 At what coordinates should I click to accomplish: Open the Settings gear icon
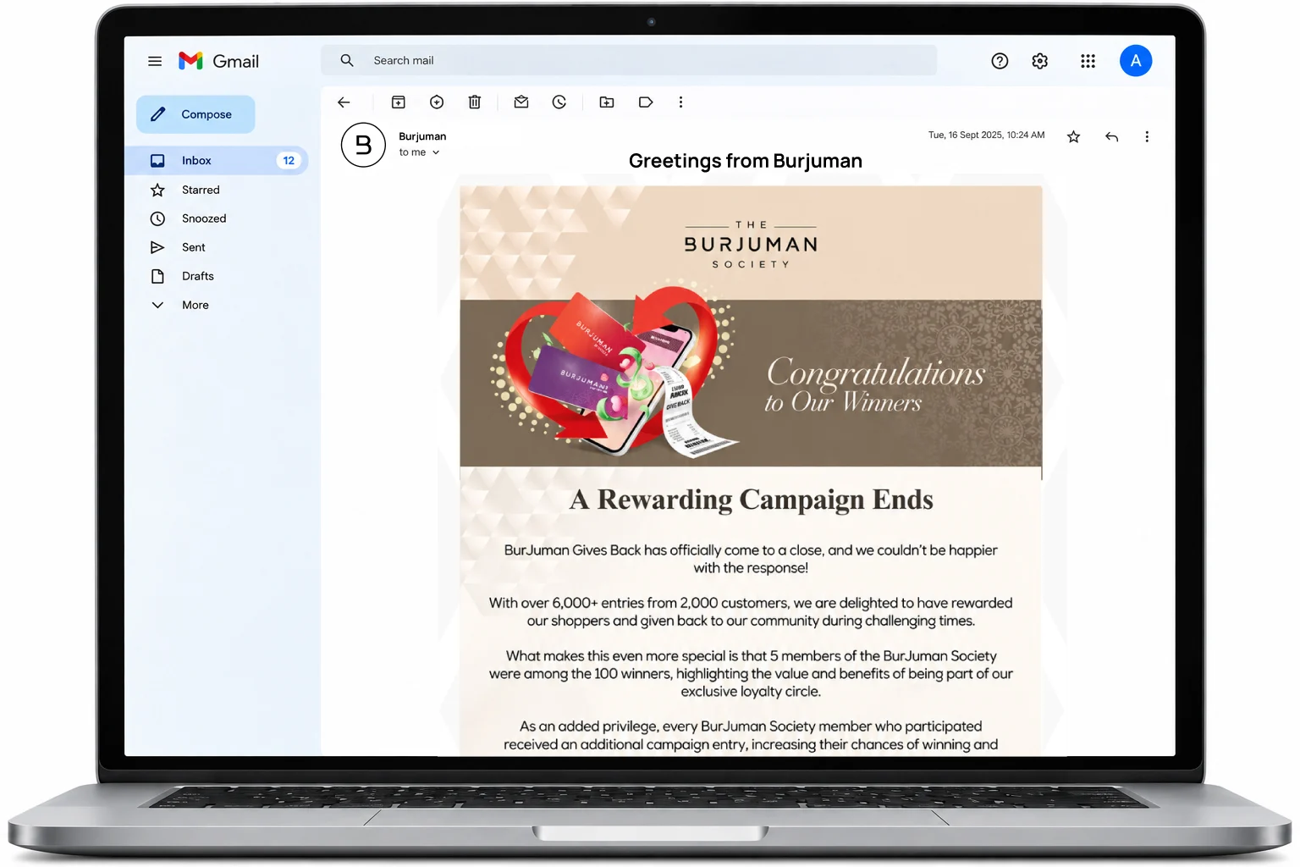coord(1040,61)
